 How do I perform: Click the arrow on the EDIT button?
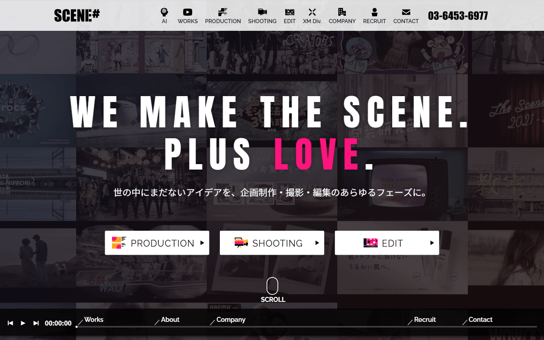click(432, 243)
